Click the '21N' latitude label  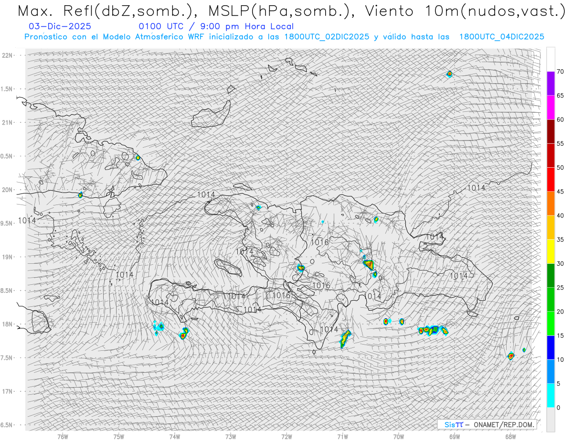tap(8, 122)
